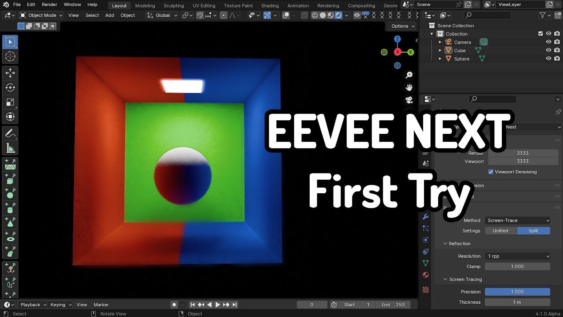Open the 1 rpp resolution dropdown
The width and height of the screenshot is (563, 317).
click(x=518, y=256)
